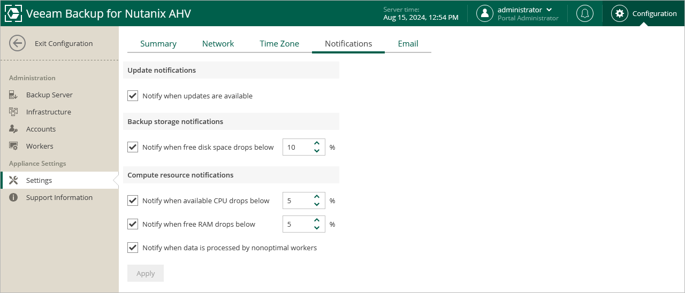
Task: Click the Apply button
Action: pyautogui.click(x=146, y=273)
